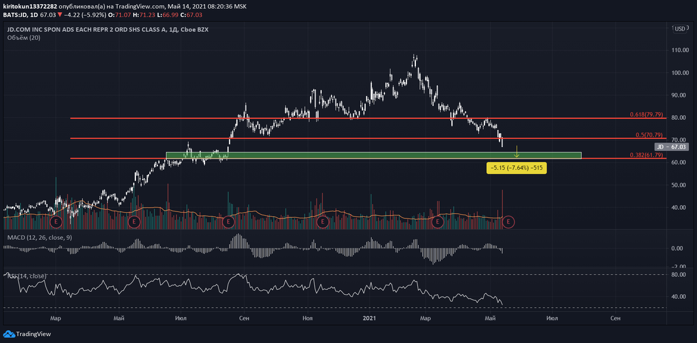This screenshot has height=343, width=697.
Task: Click the yellow −5.15 (−7.64%) measurement label
Action: 517,168
